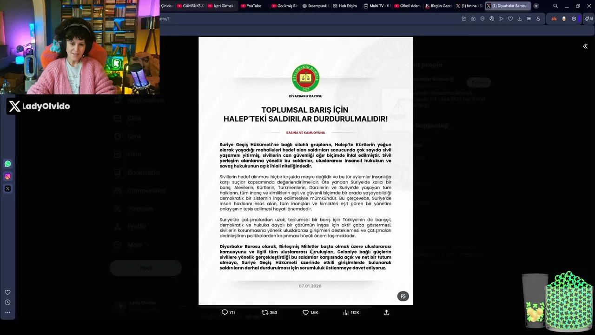This screenshot has width=595, height=335.
Task: Click dimmed Notifications item in X sidebar
Action: [140, 100]
